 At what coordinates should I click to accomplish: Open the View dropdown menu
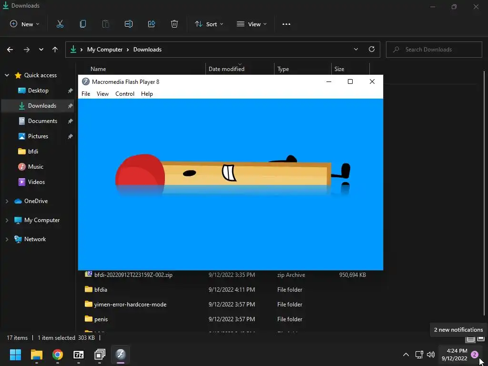[x=252, y=24]
